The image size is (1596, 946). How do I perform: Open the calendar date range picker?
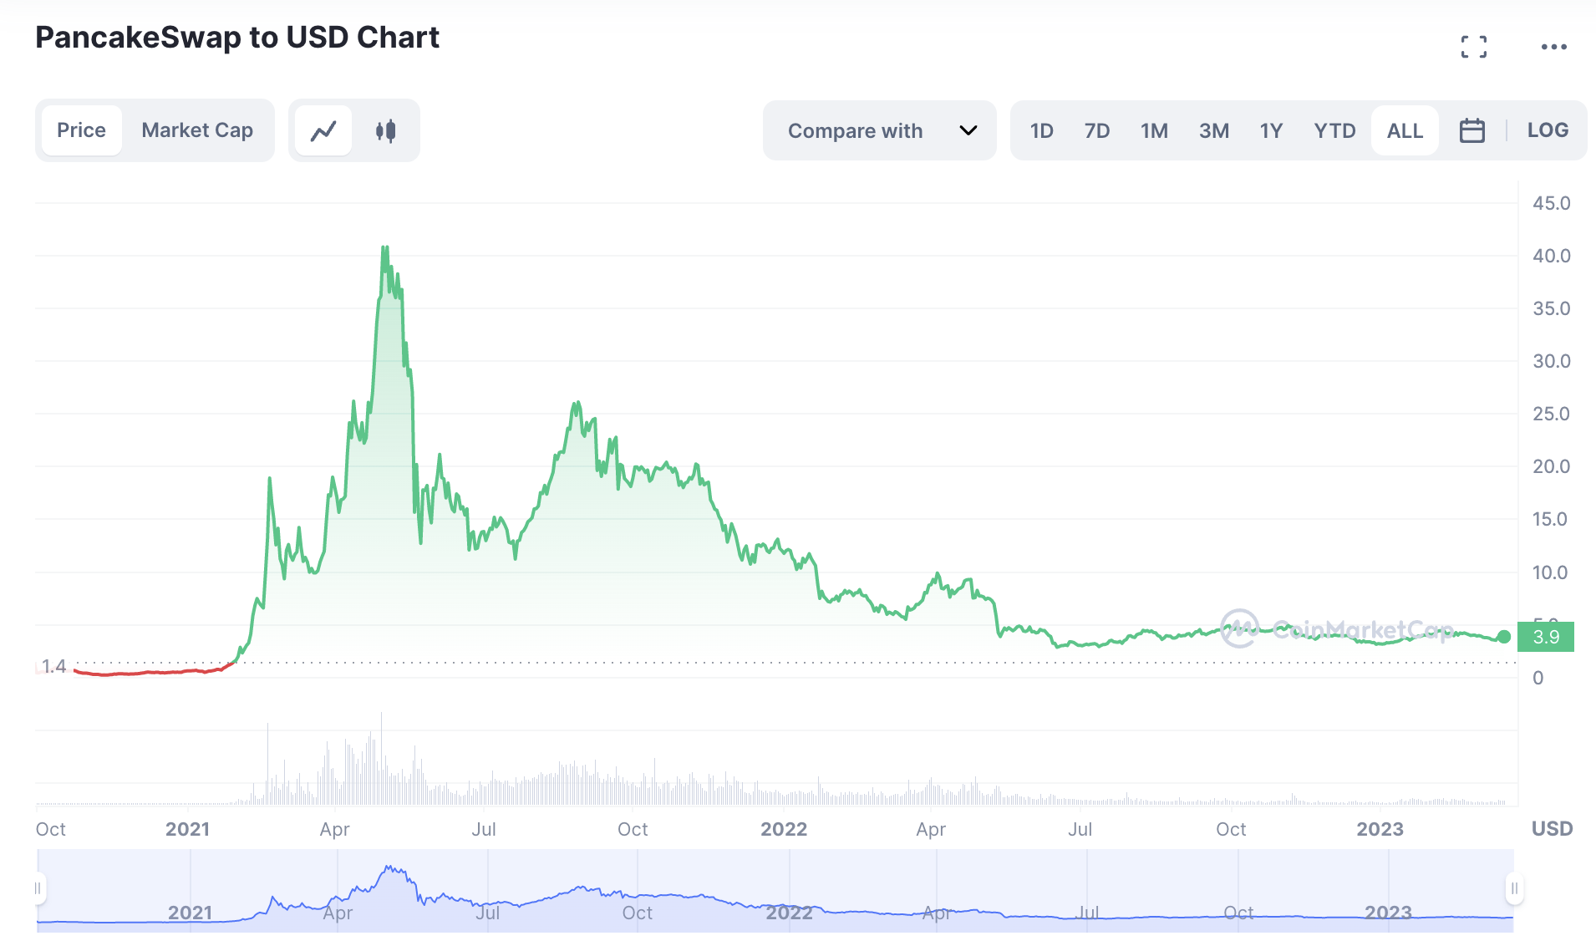(1471, 130)
